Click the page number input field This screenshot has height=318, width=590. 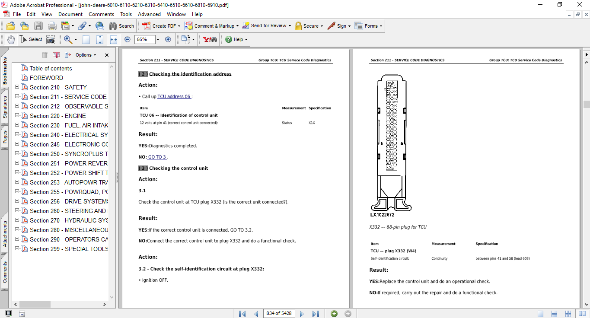pyautogui.click(x=279, y=313)
